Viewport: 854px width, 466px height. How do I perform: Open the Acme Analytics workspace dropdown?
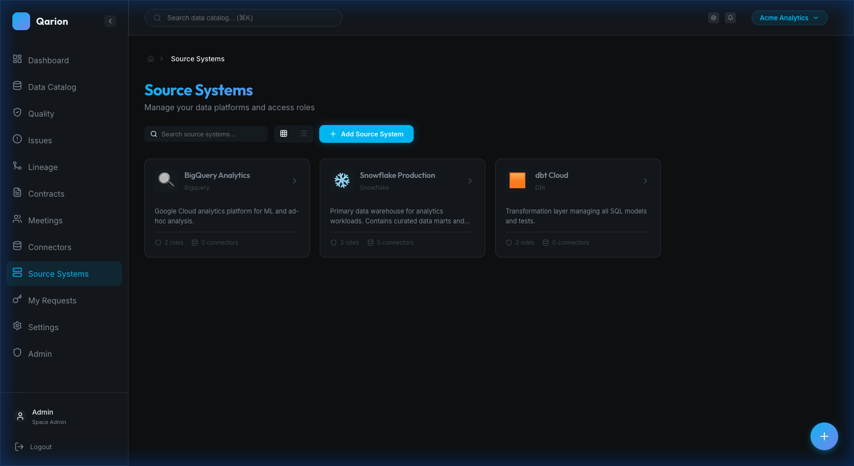click(x=789, y=18)
